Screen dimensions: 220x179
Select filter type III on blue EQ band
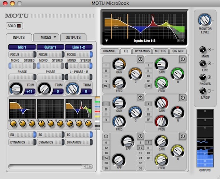tap(106, 114)
